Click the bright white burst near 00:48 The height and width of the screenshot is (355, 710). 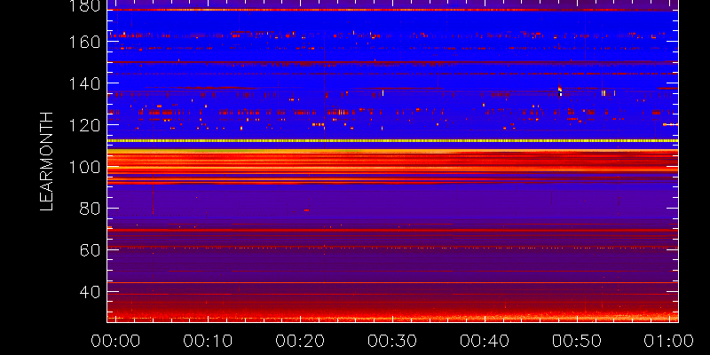(x=560, y=91)
